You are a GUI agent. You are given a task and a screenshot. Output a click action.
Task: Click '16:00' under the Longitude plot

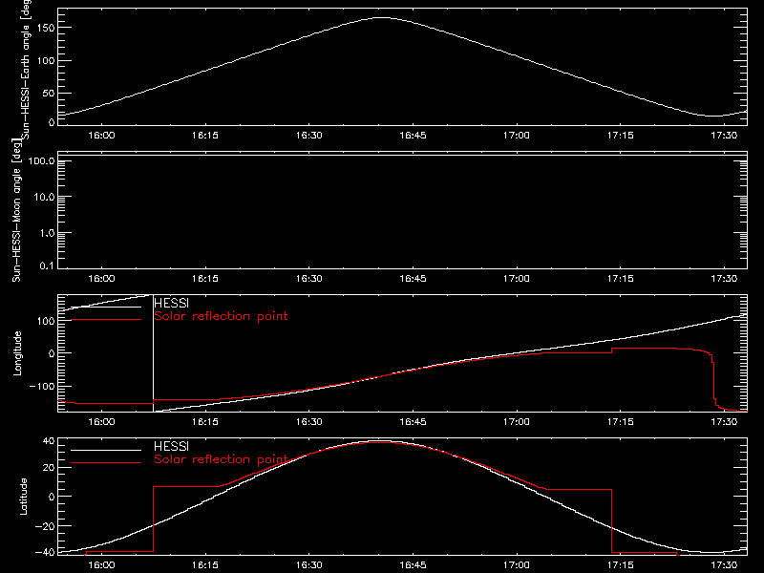pyautogui.click(x=101, y=421)
